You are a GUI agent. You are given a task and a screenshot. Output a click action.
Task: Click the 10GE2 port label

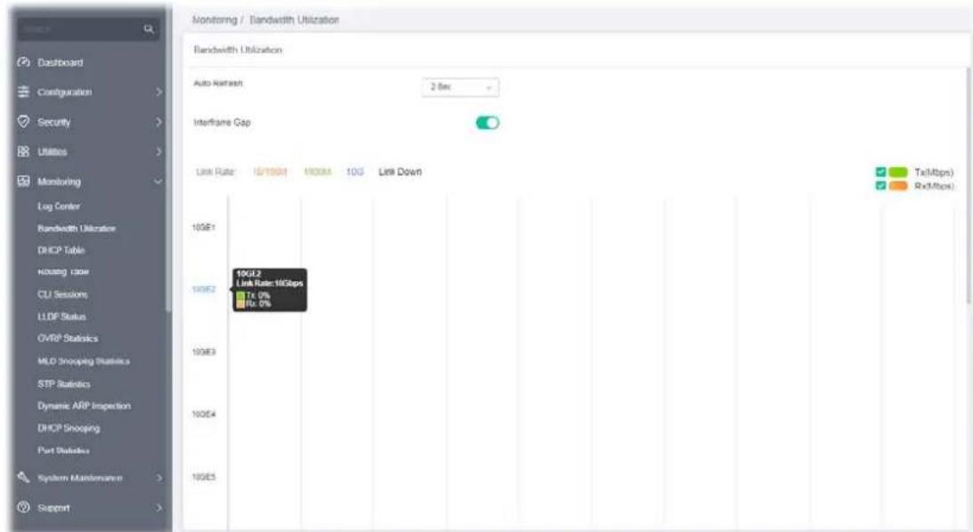click(x=203, y=289)
